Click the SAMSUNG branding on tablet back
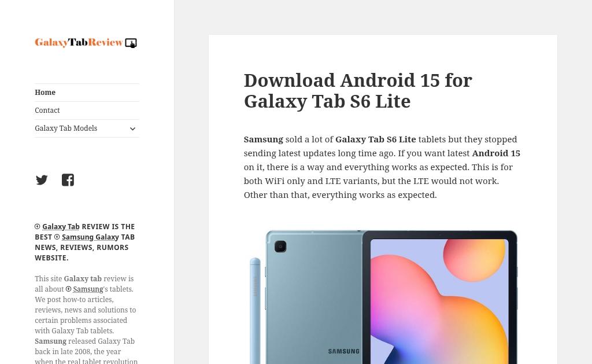Viewport: 592px width, 364px height. 343,351
